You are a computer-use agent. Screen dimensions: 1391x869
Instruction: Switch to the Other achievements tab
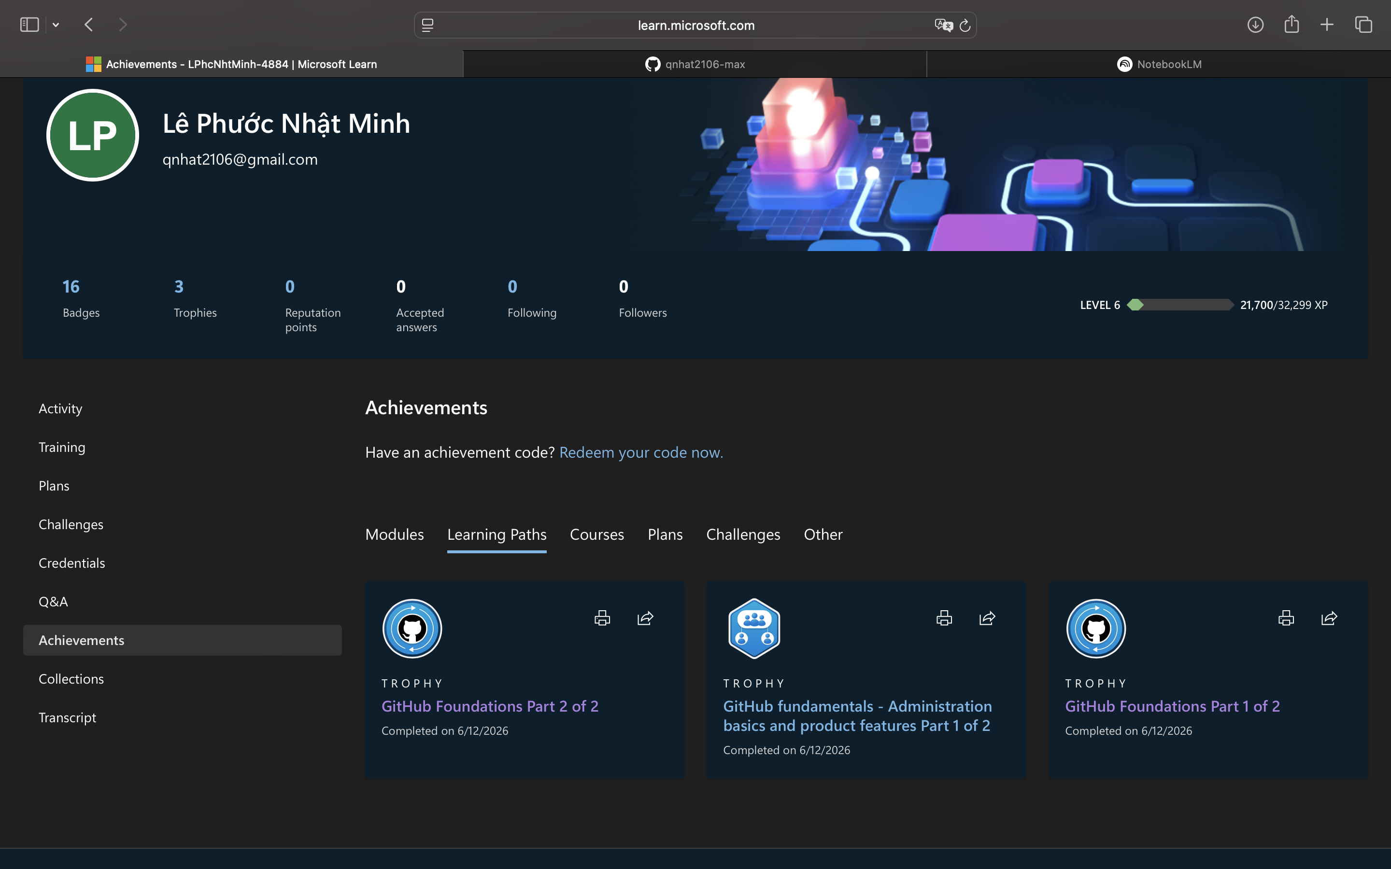click(x=823, y=534)
